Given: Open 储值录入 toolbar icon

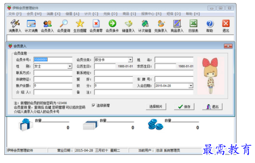Looking at the screenshot, I should coord(129,26).
